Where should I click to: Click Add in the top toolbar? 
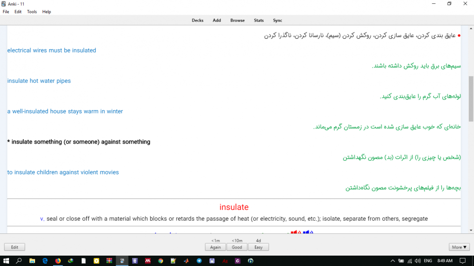(x=217, y=20)
